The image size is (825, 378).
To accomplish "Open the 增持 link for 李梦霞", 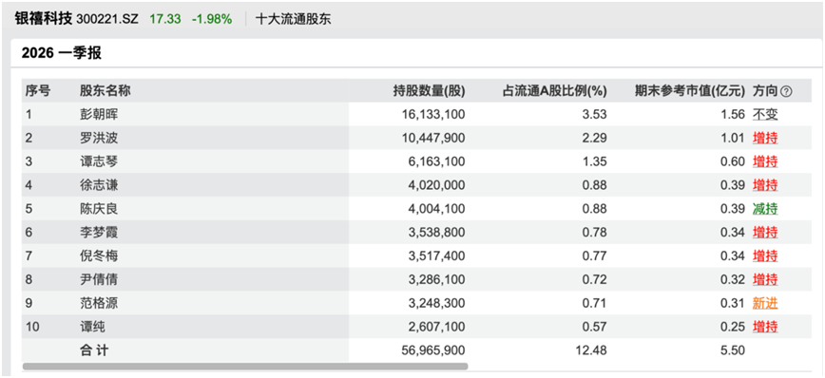I will 765,233.
